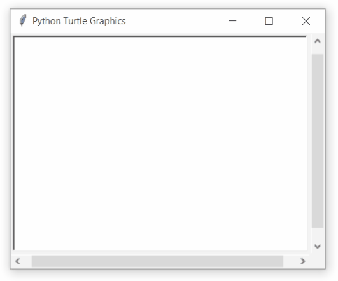Click the horizontal scrollbar left arrow
Screen dimensions: 338x281
tap(18, 261)
